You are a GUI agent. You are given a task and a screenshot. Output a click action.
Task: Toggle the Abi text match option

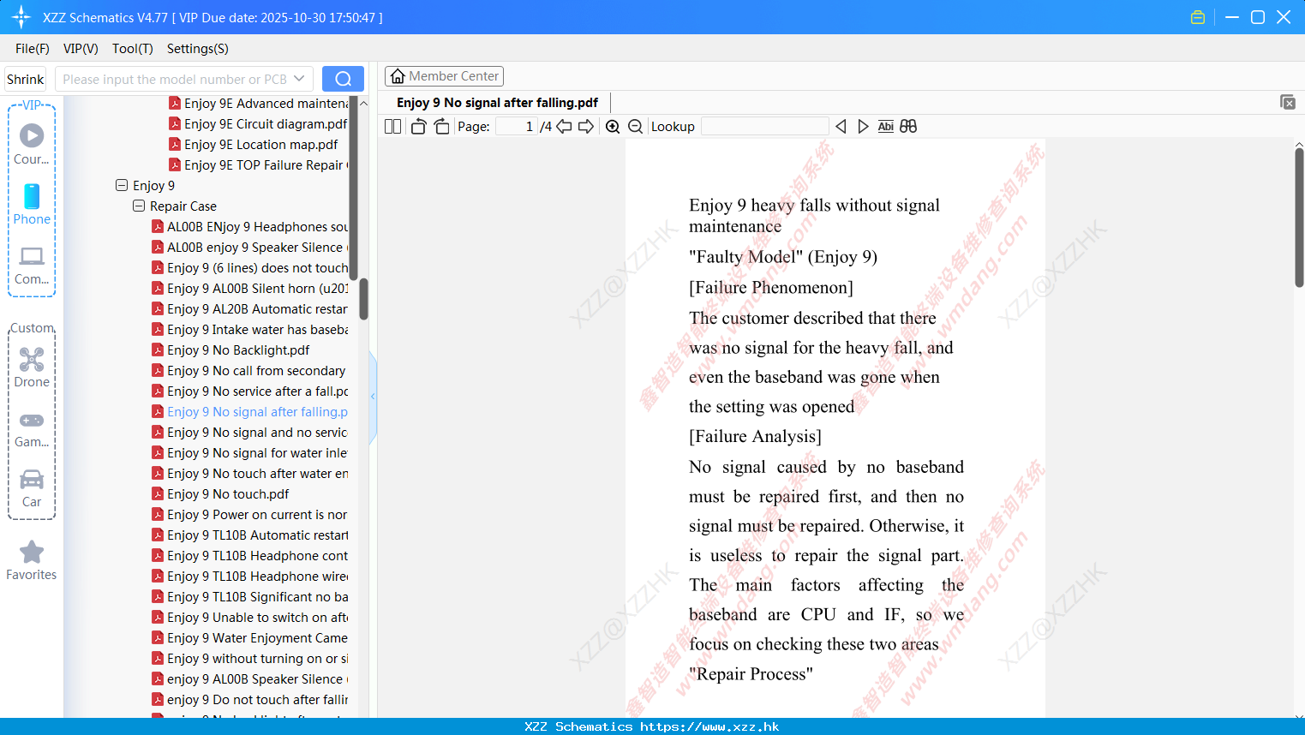click(886, 127)
